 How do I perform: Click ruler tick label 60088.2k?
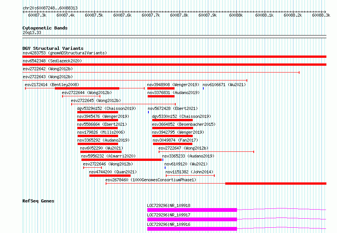click(x=293, y=15)
